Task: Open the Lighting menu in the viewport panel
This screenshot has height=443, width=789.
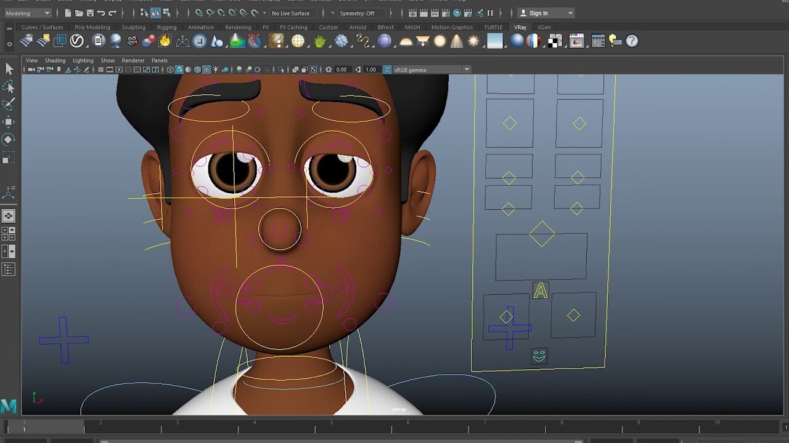Action: click(83, 60)
